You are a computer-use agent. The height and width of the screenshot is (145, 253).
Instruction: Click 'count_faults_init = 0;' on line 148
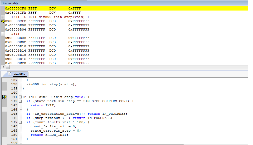coord(53,127)
